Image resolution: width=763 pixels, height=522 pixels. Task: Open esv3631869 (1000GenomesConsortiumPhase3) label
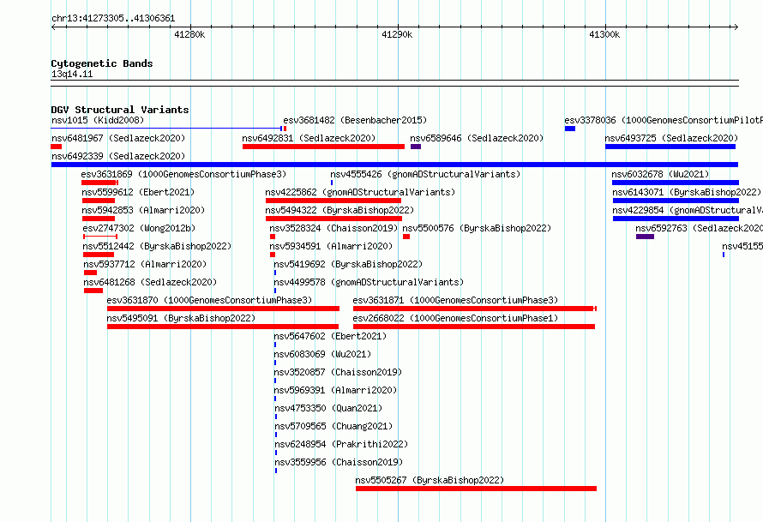(x=183, y=174)
